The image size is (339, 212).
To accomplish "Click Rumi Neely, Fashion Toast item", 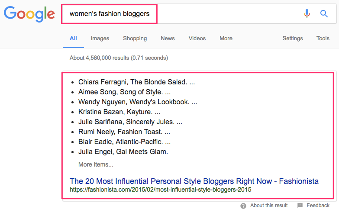I will coord(124,132).
